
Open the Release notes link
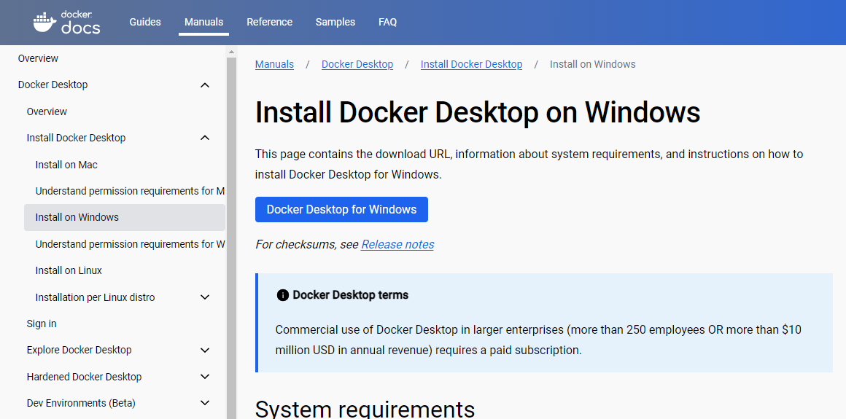(397, 244)
